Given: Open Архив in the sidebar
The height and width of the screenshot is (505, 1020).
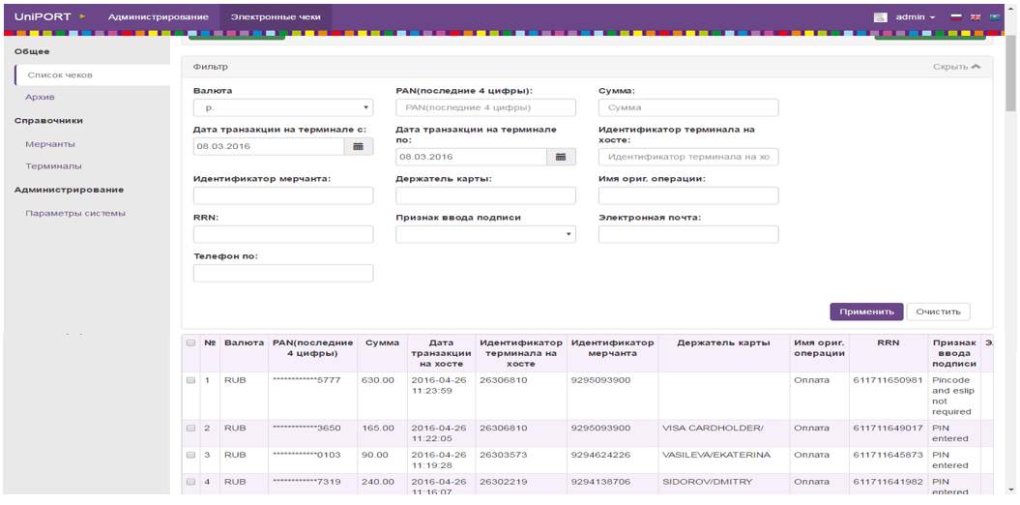Looking at the screenshot, I should tap(41, 98).
